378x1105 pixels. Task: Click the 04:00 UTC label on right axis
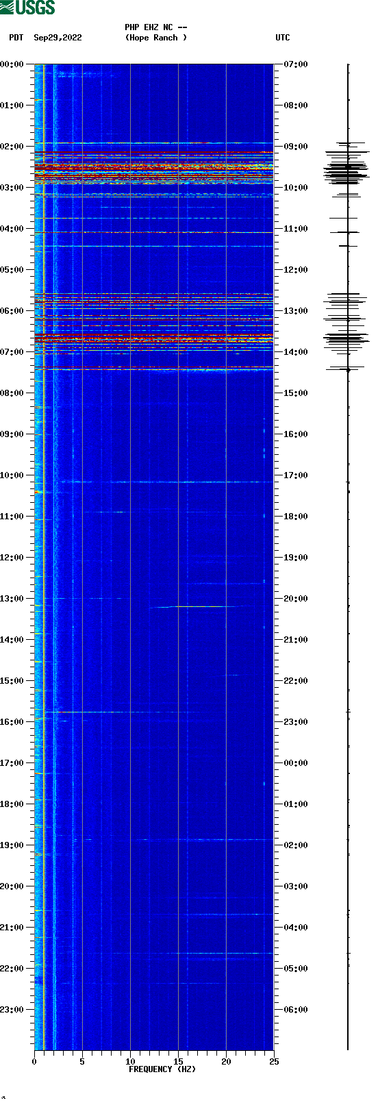pyautogui.click(x=296, y=928)
